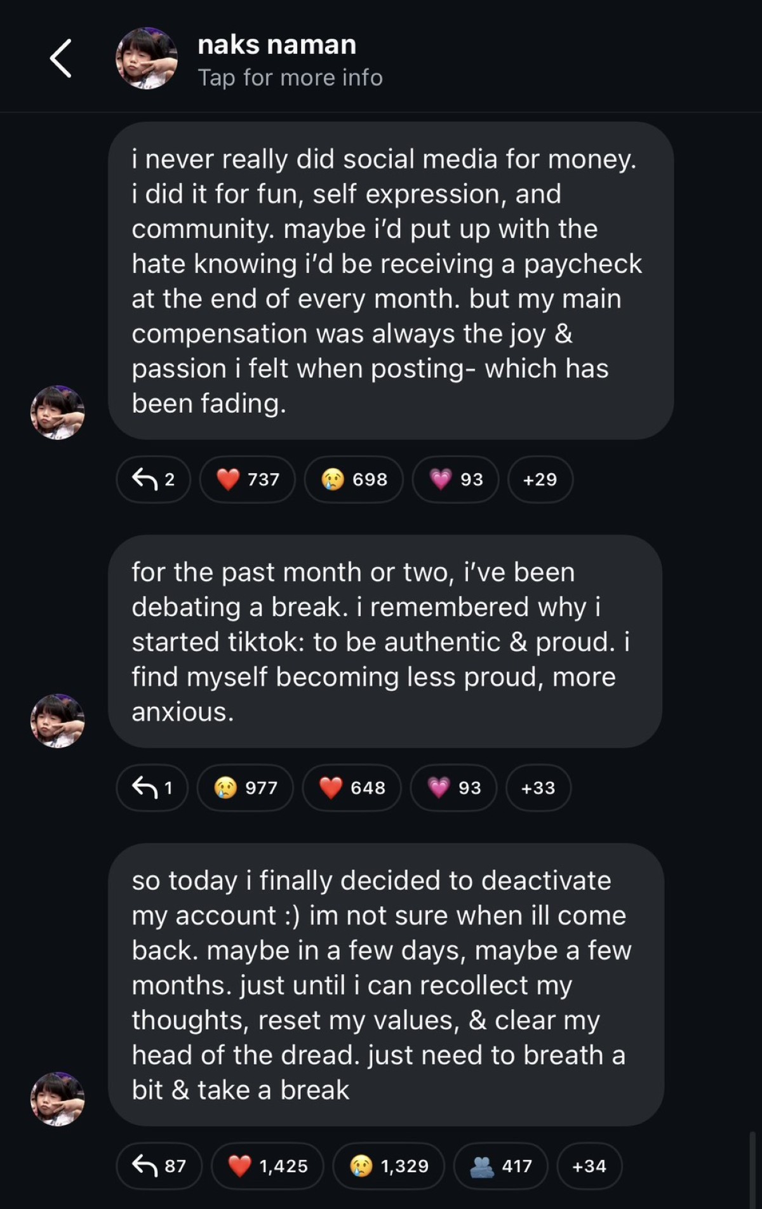
Task: Go back using the back arrow
Action: [60, 58]
